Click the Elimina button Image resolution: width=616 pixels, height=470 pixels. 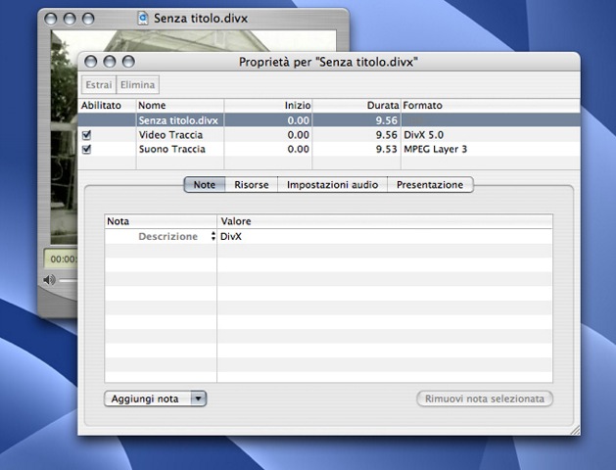(137, 85)
